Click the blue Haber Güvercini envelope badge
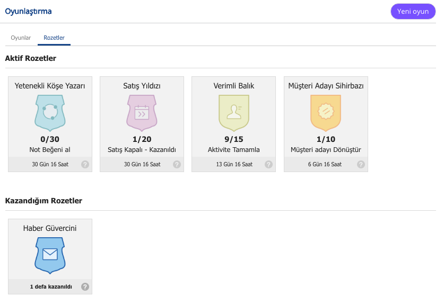 50,256
